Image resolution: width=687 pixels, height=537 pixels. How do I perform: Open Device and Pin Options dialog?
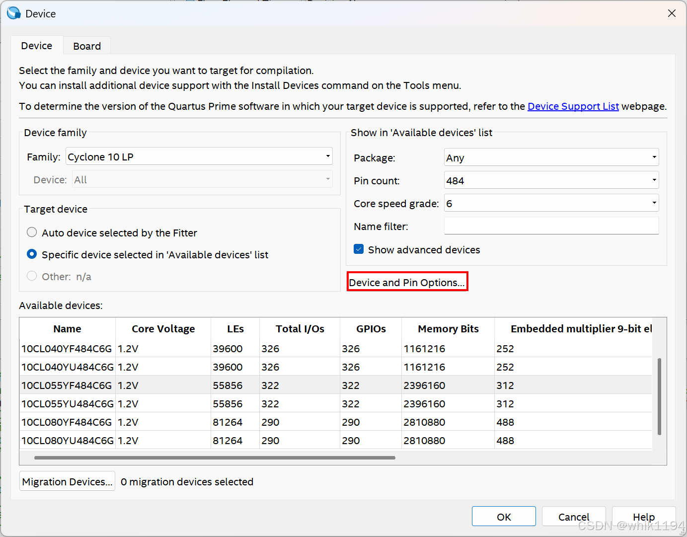coord(407,282)
